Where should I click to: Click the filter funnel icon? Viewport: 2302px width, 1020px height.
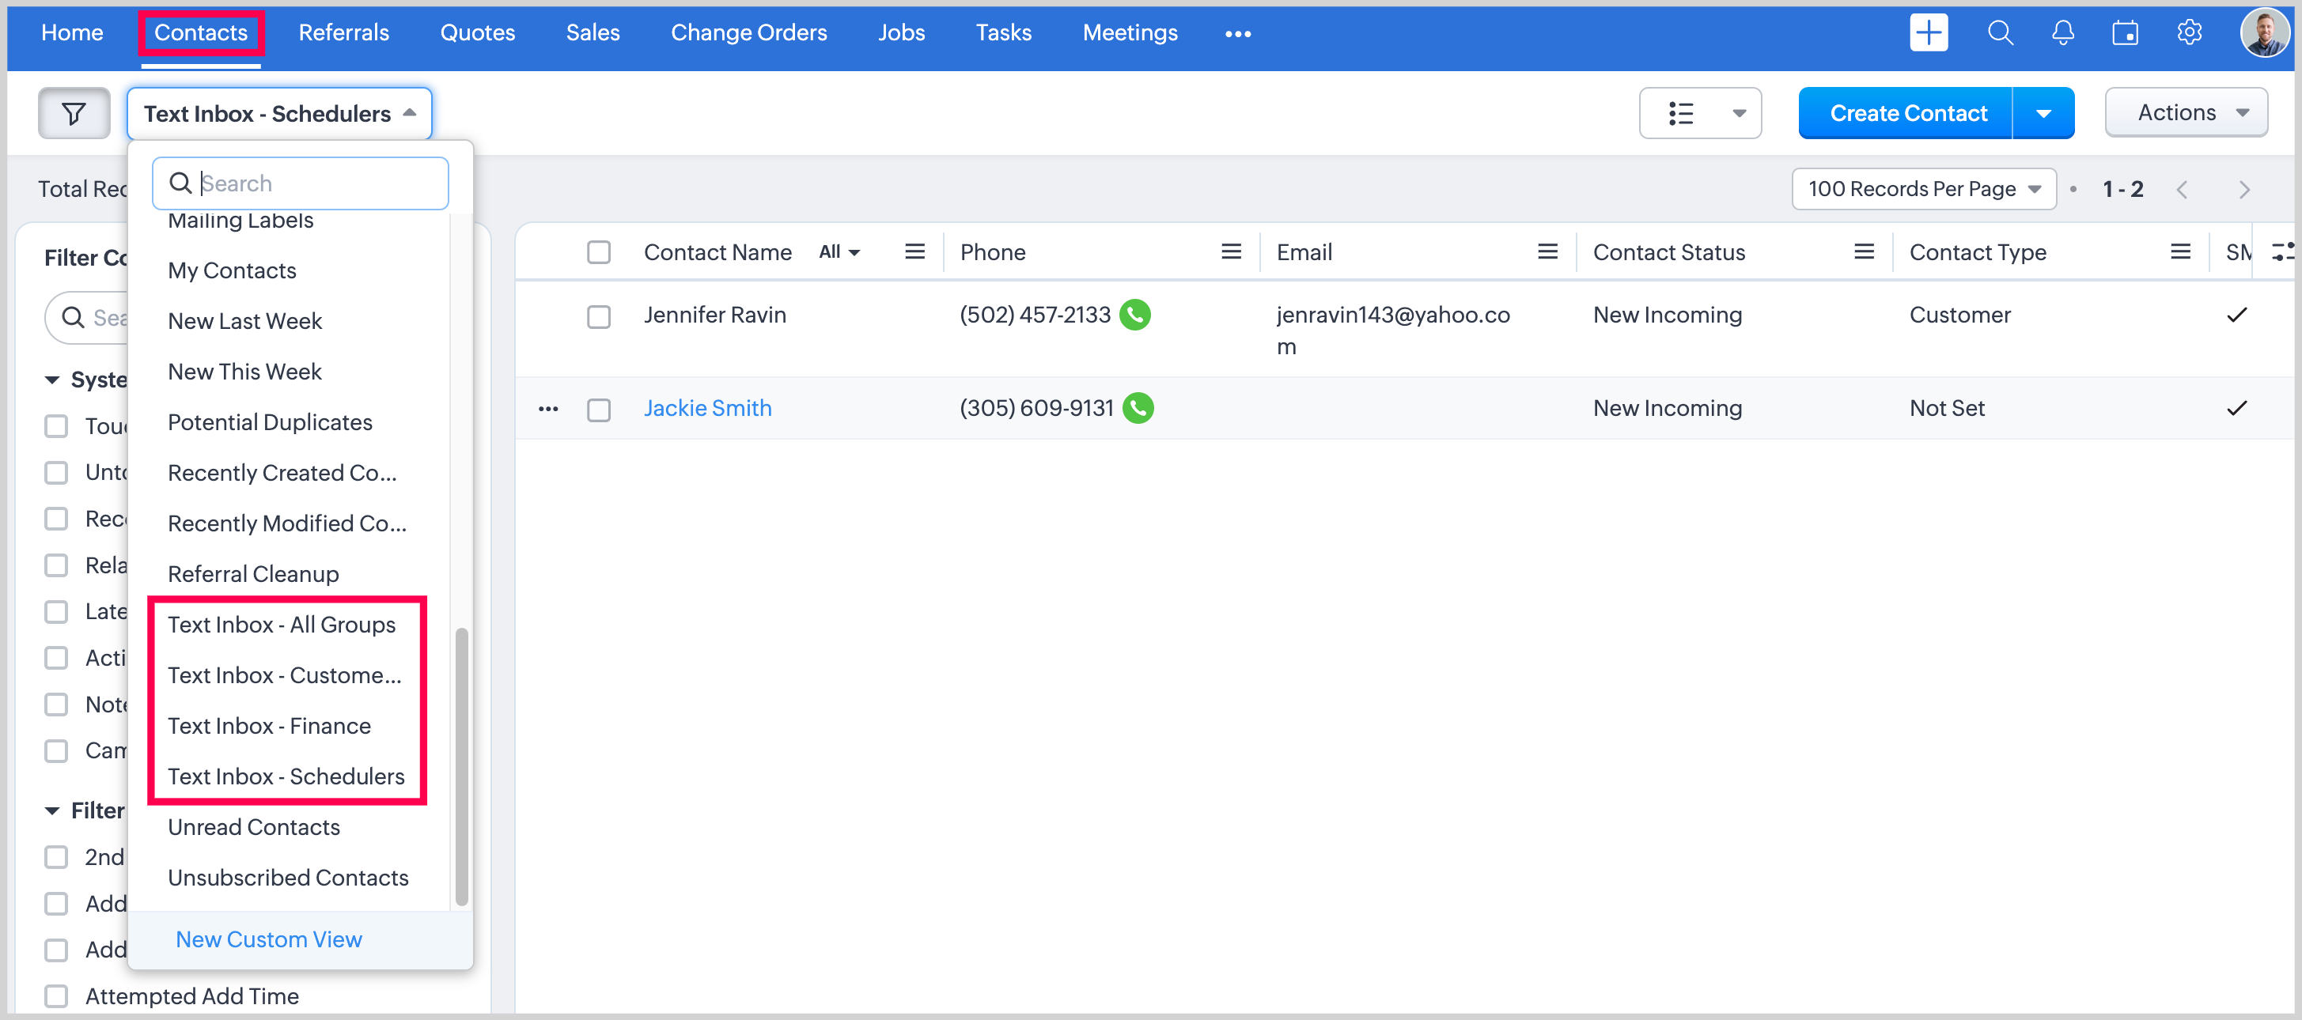click(74, 113)
